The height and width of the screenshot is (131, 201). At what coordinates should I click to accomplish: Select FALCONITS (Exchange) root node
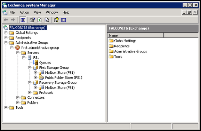coord(28,28)
